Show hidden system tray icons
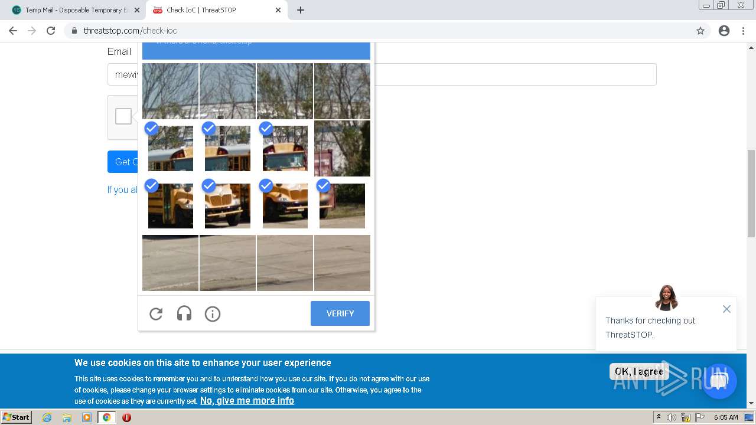Viewport: 756px width, 425px height. pyautogui.click(x=659, y=417)
